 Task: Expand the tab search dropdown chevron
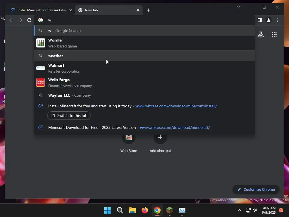point(238,7)
